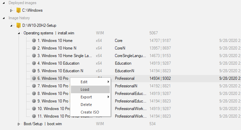The height and width of the screenshot is (130, 241).
Task: Click the Image history heading
Action: [19, 18]
